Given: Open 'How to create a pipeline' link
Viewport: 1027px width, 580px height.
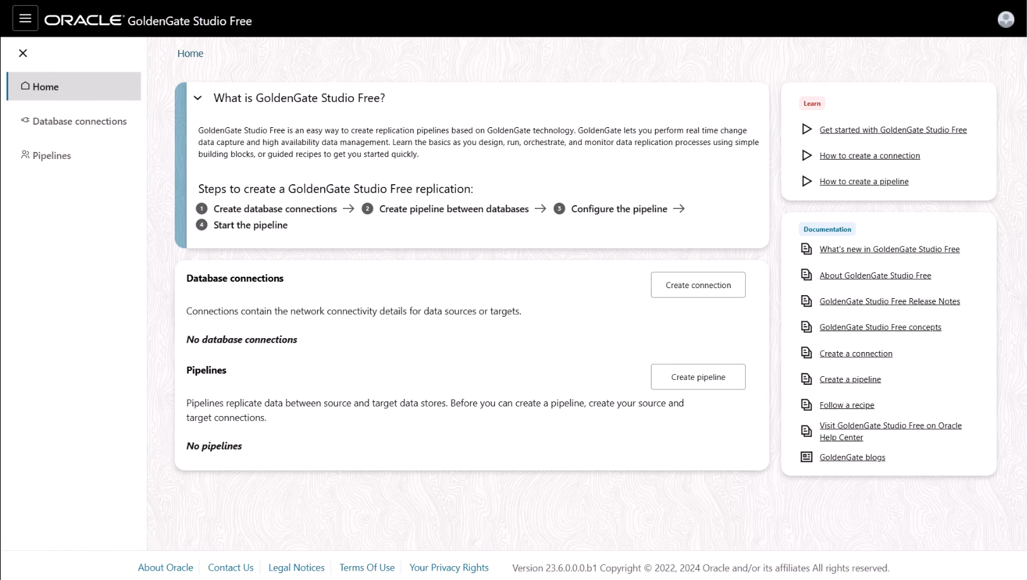Looking at the screenshot, I should [864, 182].
